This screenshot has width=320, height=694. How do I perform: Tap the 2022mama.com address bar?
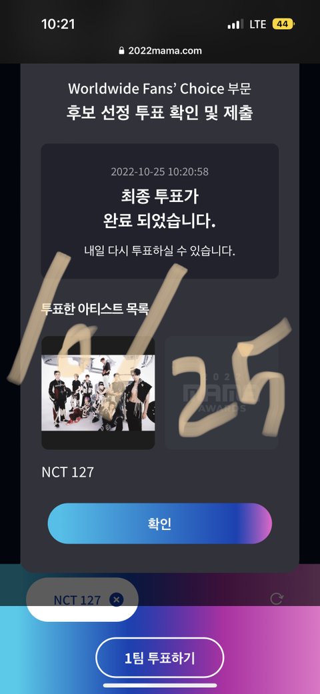point(160,51)
